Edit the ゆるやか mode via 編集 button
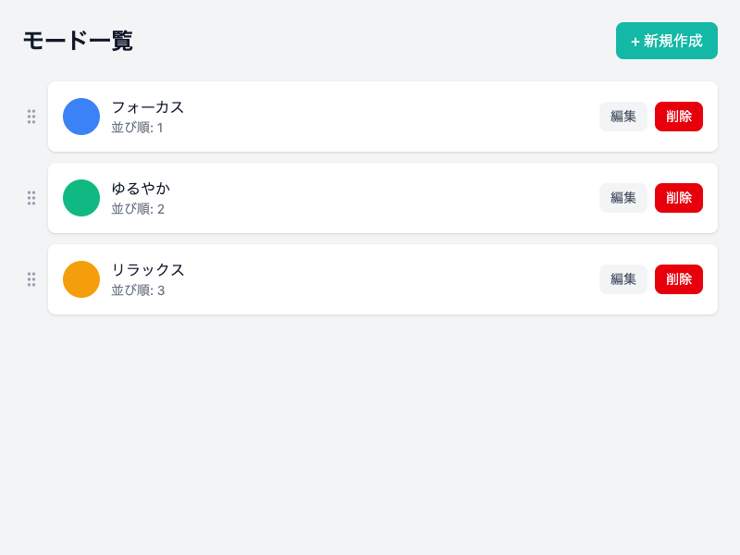This screenshot has height=555, width=740. [623, 198]
